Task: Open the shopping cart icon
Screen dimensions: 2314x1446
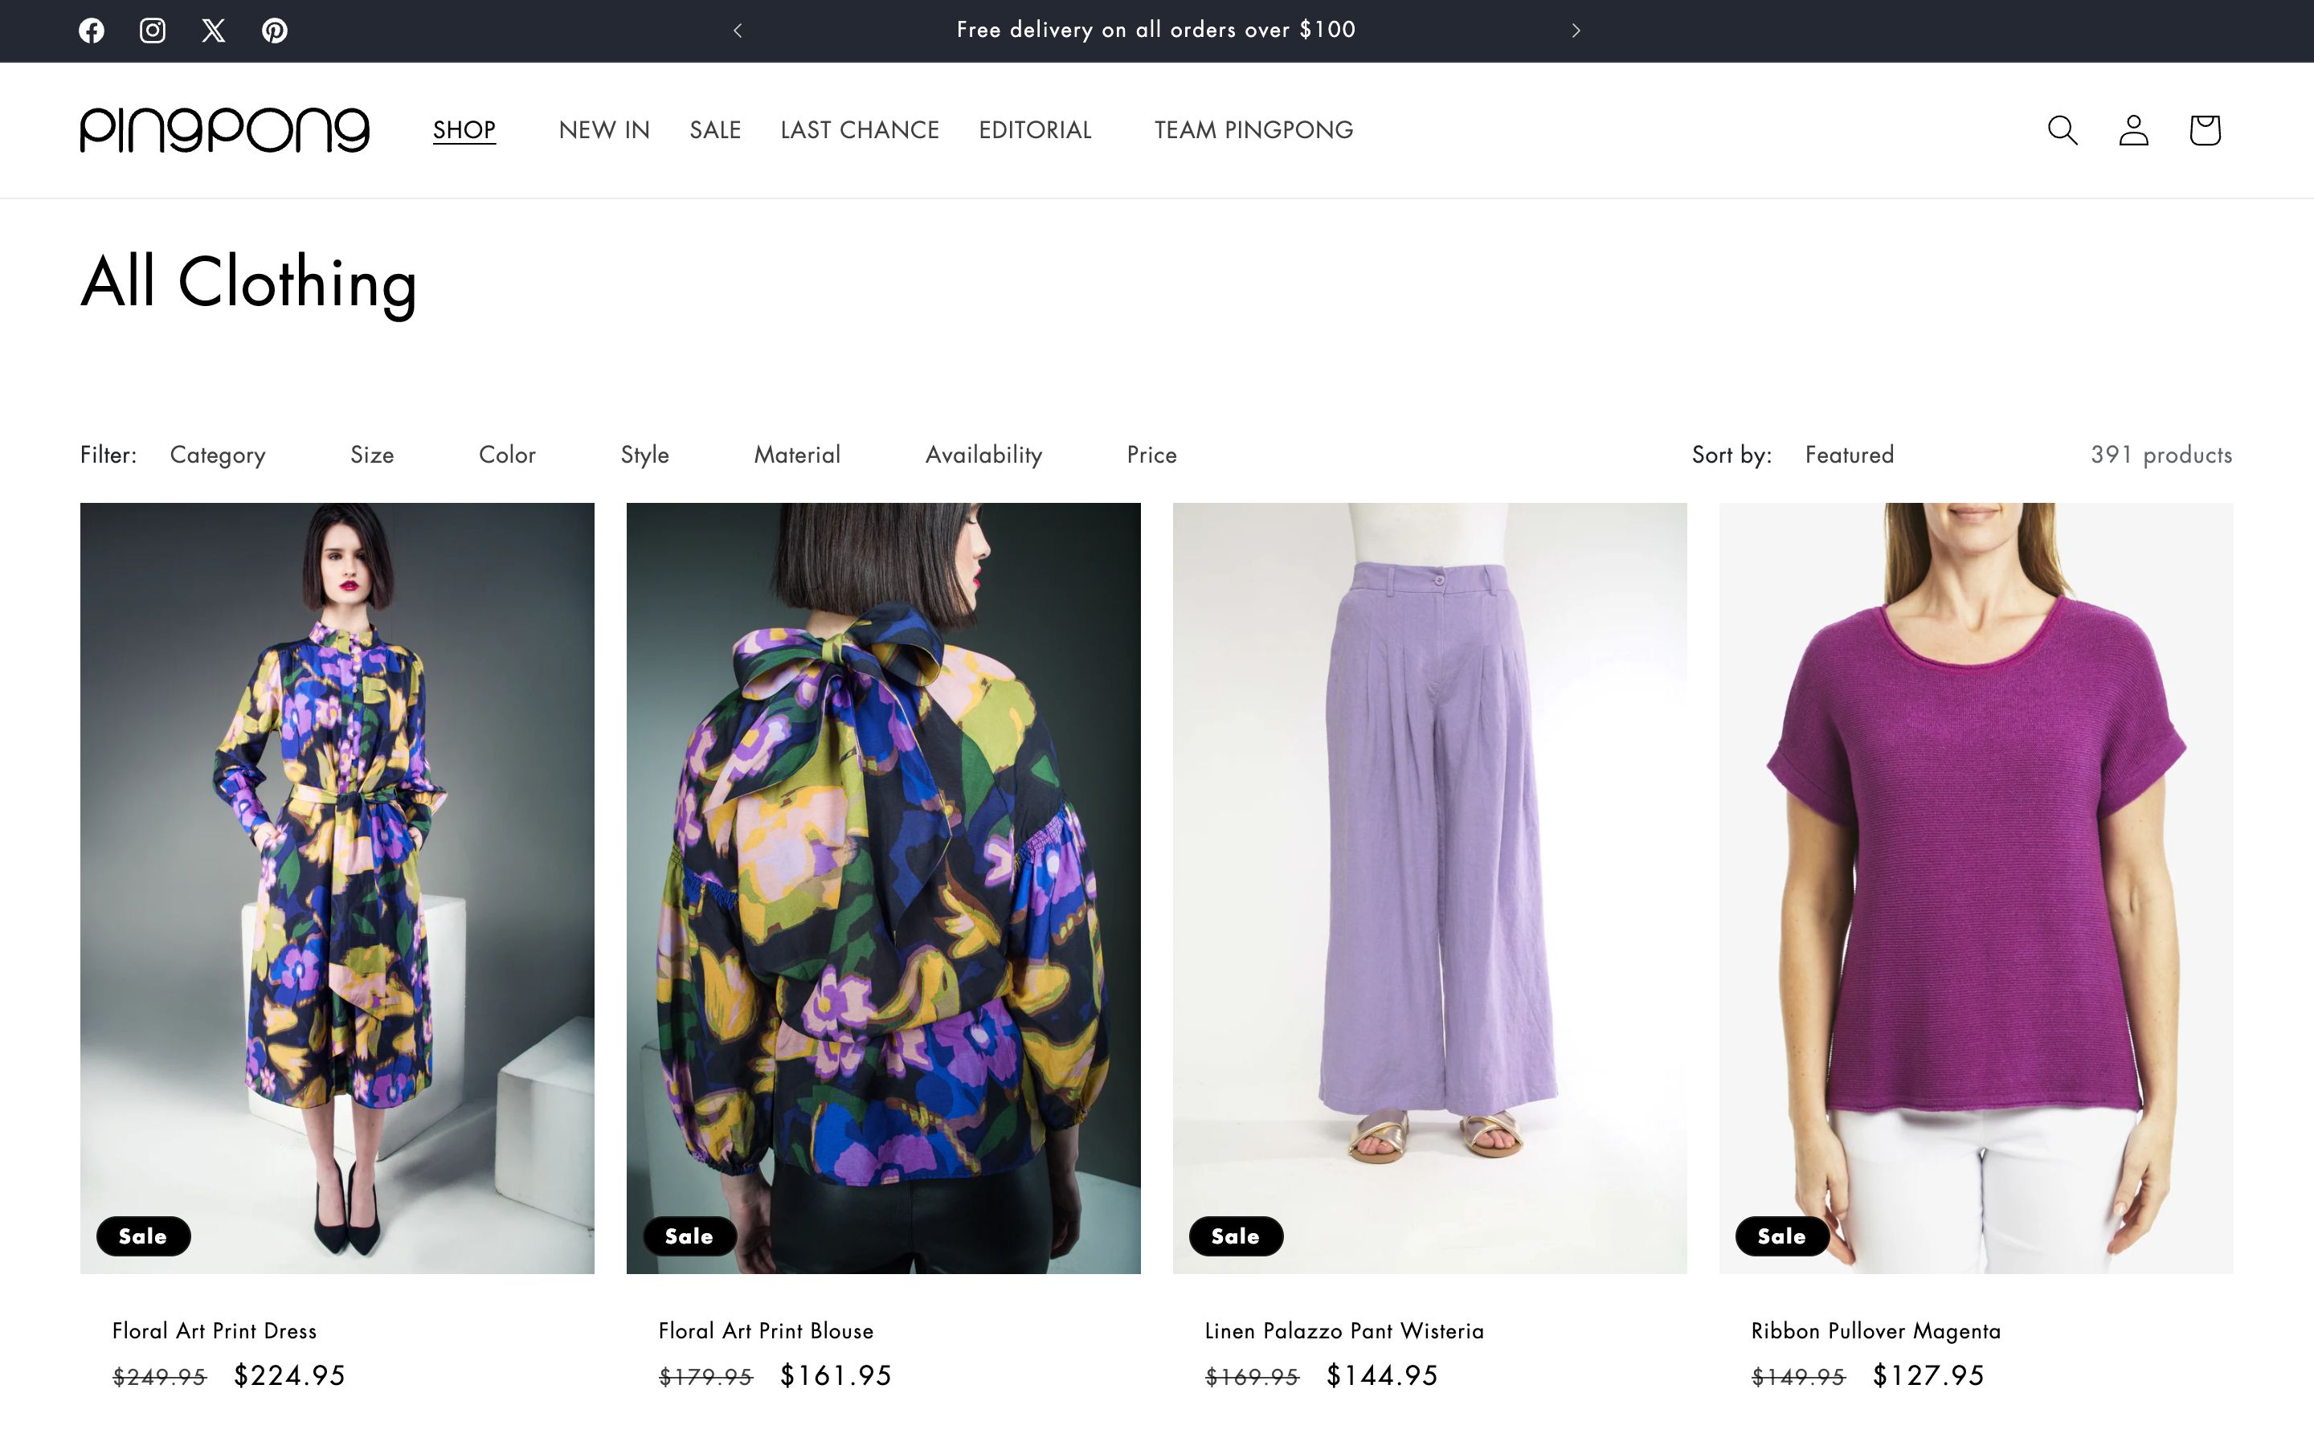Action: point(2204,130)
